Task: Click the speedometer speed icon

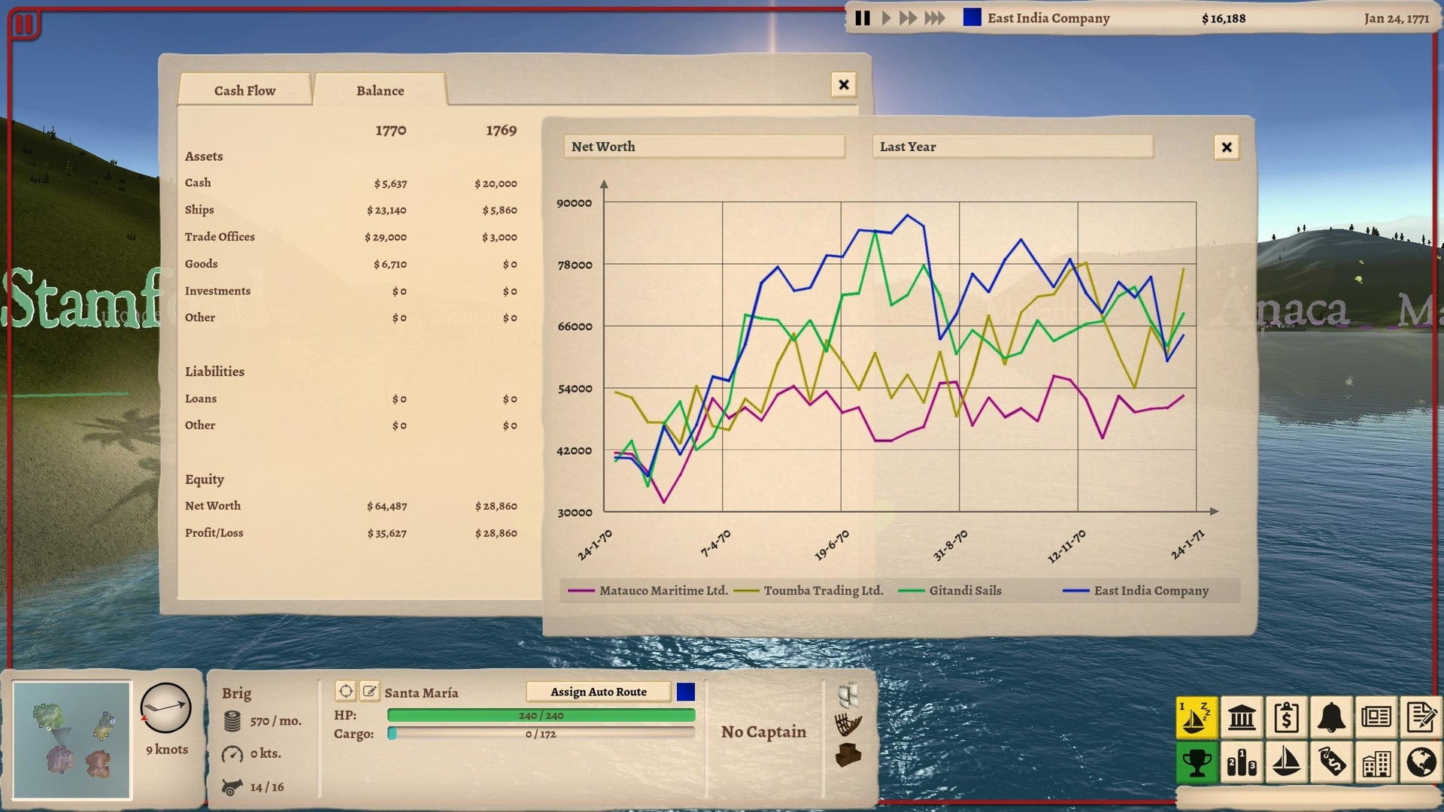Action: click(x=232, y=753)
